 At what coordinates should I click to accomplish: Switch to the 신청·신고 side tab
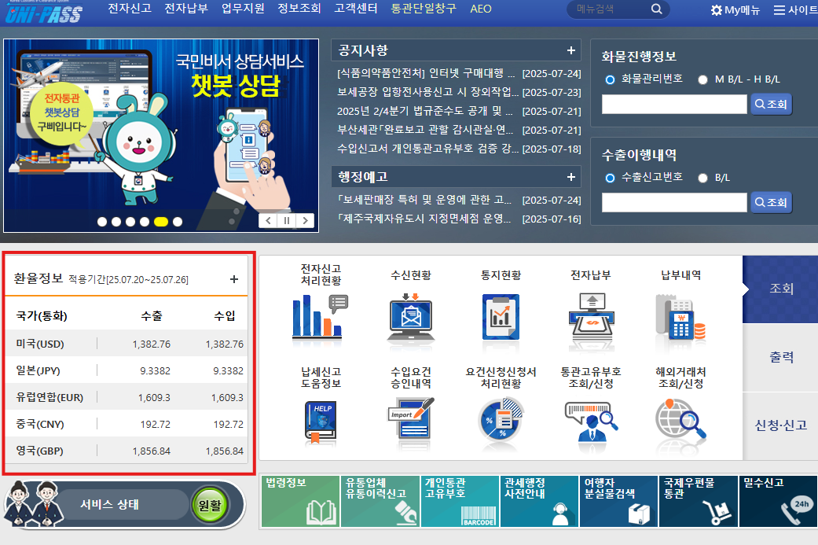(781, 426)
